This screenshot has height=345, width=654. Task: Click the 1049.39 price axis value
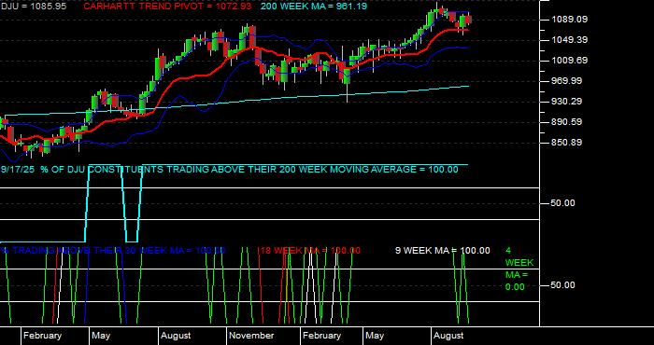(x=570, y=39)
